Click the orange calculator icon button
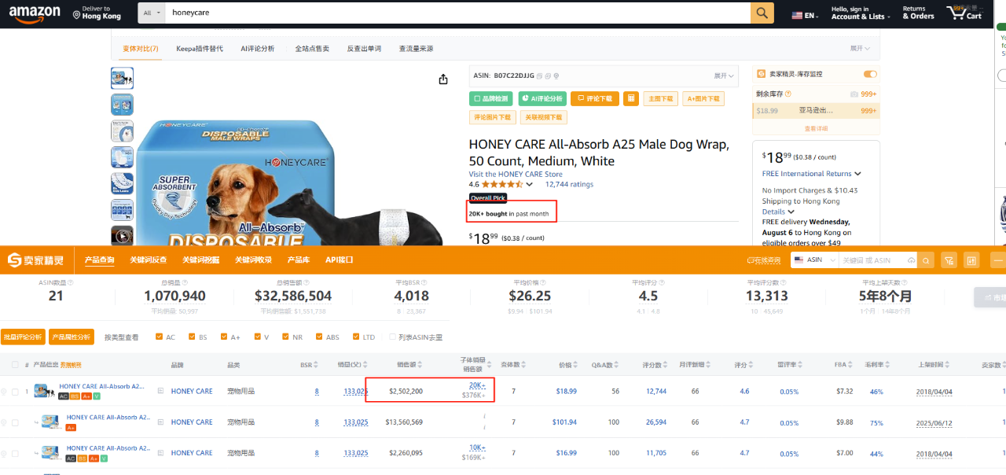Image resolution: width=1006 pixels, height=475 pixels. [x=630, y=98]
